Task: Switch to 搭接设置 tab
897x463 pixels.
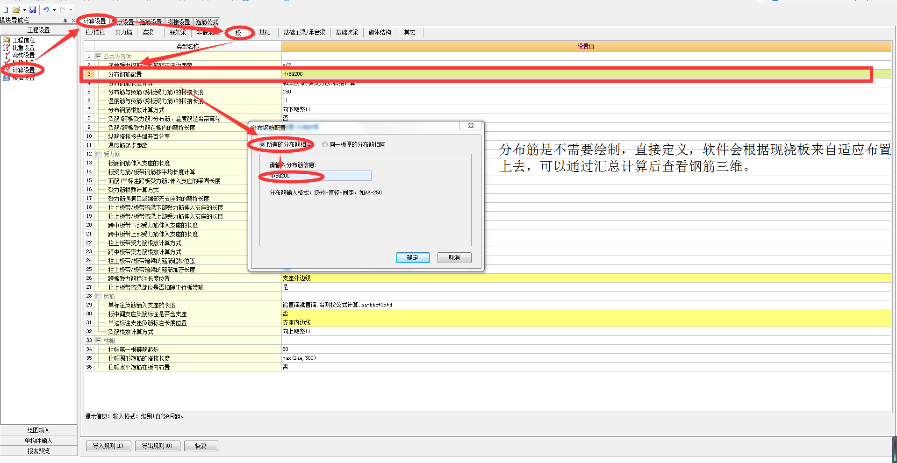Action: (x=179, y=22)
